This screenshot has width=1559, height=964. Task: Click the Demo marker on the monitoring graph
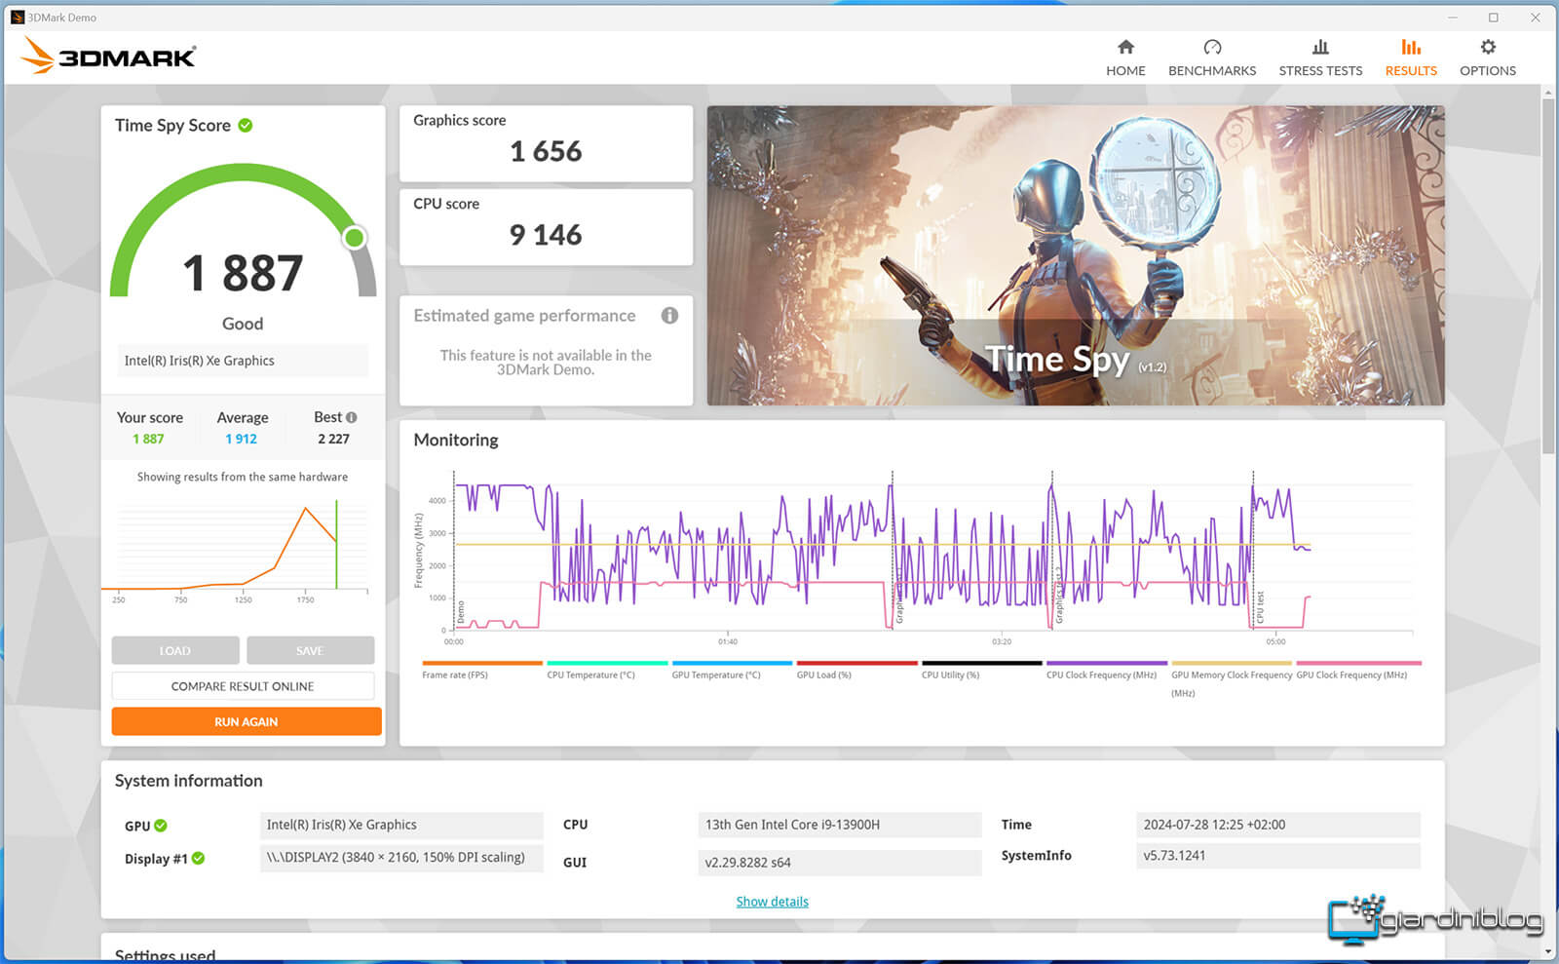point(461,612)
